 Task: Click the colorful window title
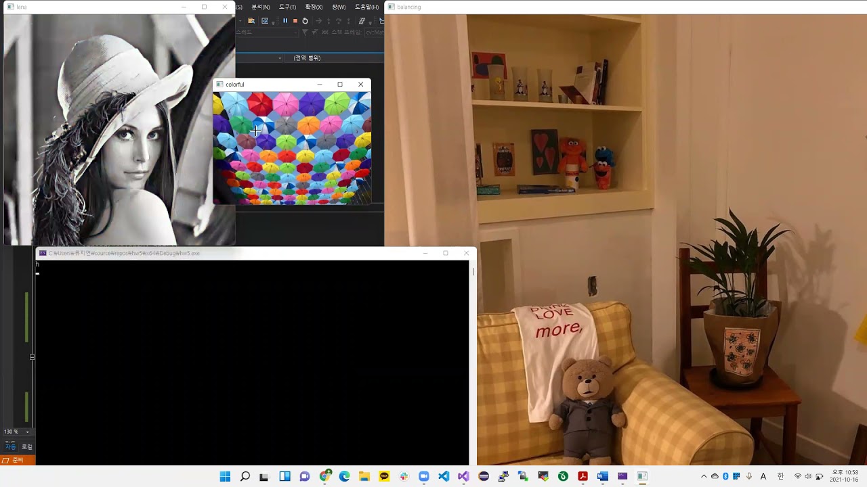click(x=234, y=85)
